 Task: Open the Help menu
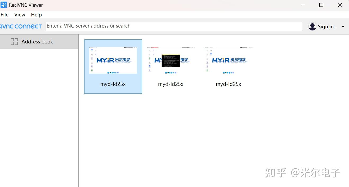pyautogui.click(x=36, y=15)
